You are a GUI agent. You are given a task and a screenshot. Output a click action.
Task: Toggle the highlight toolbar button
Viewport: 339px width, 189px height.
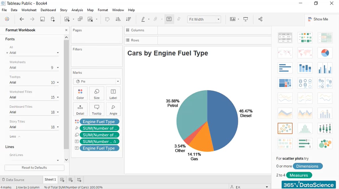point(179,19)
